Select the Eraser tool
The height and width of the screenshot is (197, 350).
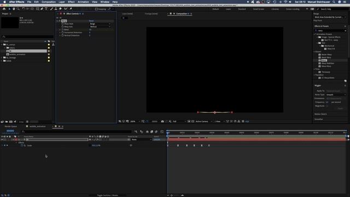point(60,9)
